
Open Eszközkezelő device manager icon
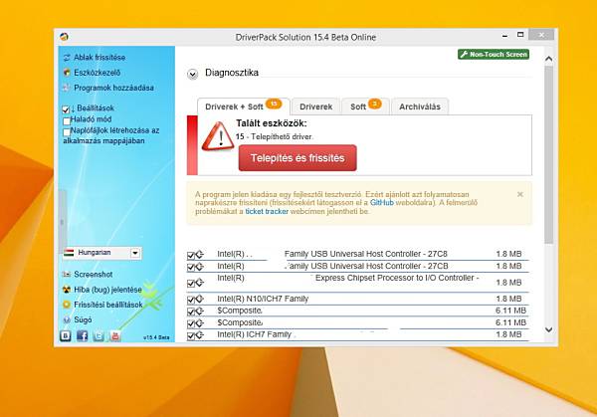(x=67, y=73)
